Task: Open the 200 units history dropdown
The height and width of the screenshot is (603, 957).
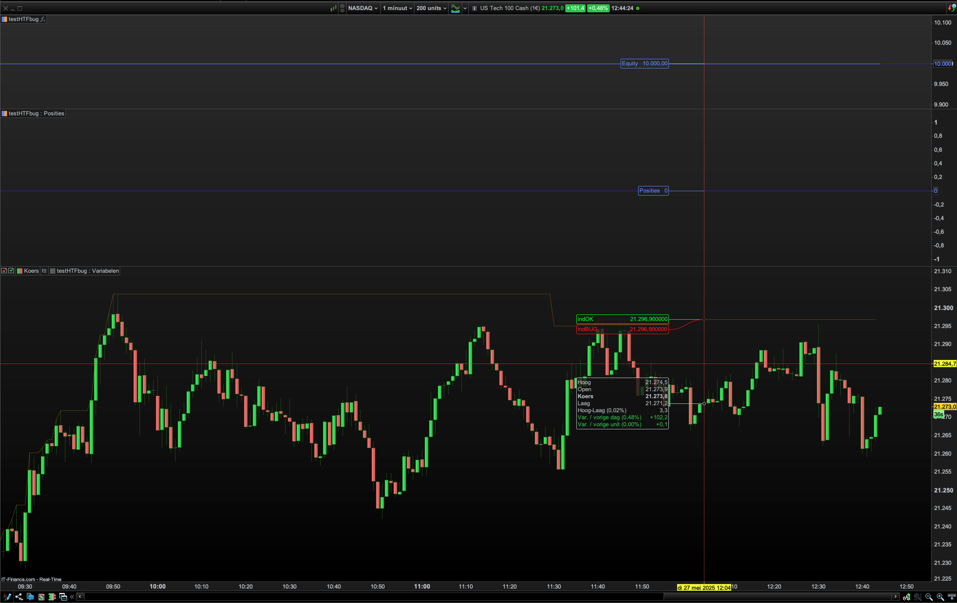Action: tap(431, 8)
